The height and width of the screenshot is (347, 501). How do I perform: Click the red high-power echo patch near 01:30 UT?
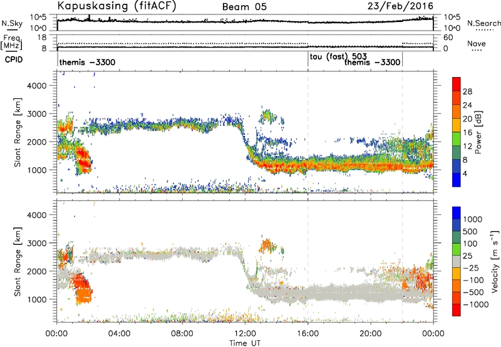pyautogui.click(x=83, y=160)
